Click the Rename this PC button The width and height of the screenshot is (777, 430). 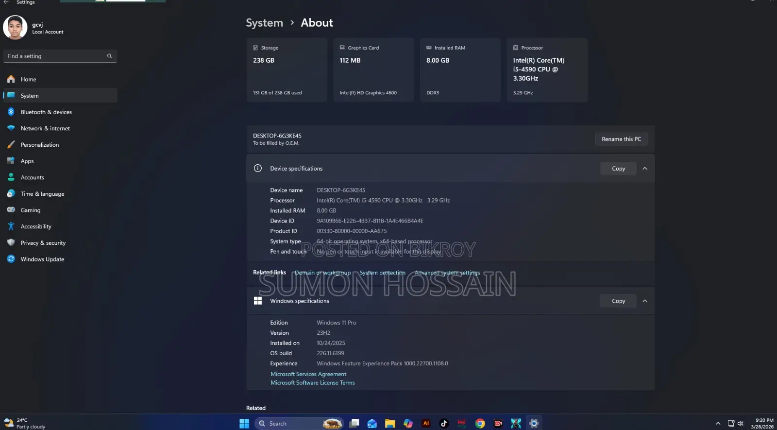(x=621, y=139)
